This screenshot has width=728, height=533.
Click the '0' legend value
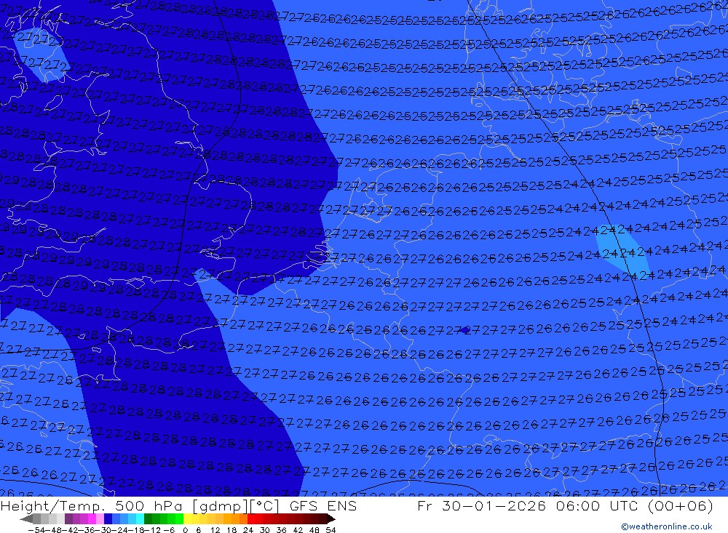[x=185, y=530]
